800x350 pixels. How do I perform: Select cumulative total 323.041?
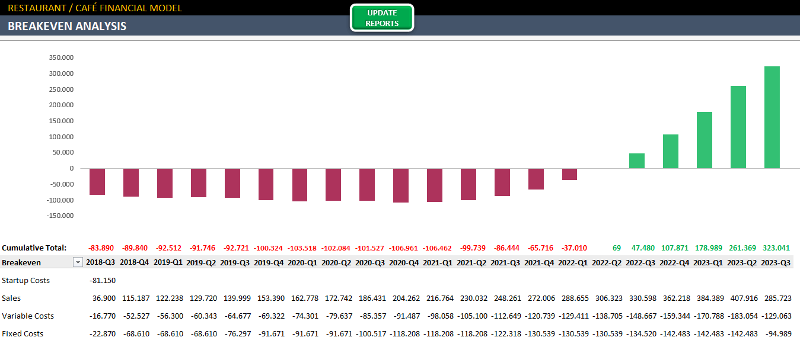777,248
